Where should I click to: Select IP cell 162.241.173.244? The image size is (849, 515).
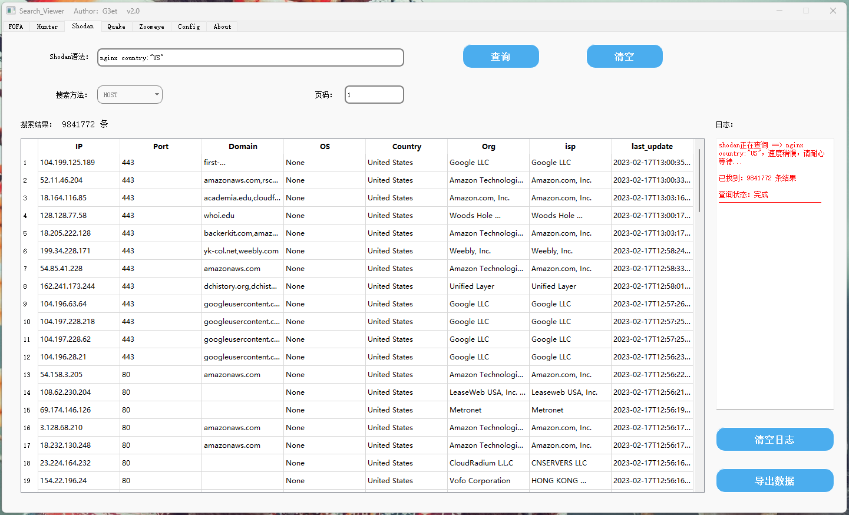[79, 286]
